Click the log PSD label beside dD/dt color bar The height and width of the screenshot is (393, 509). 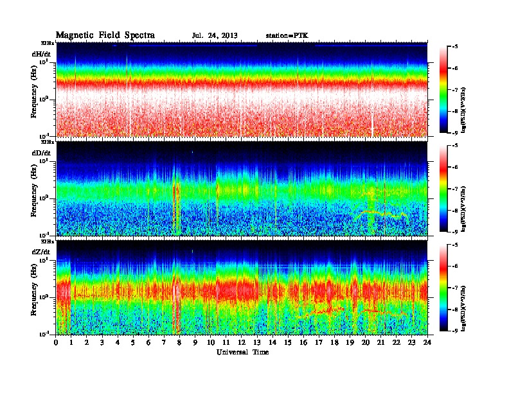click(464, 209)
